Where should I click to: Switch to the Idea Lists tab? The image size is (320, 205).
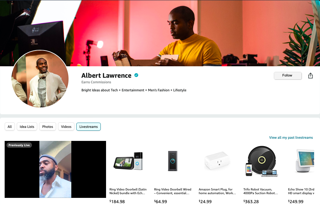point(27,127)
